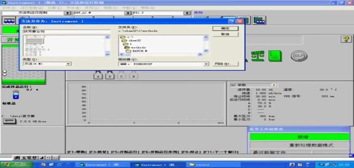Select the BATCH.M folder
Screen dimensions: 354x168
[137, 51]
